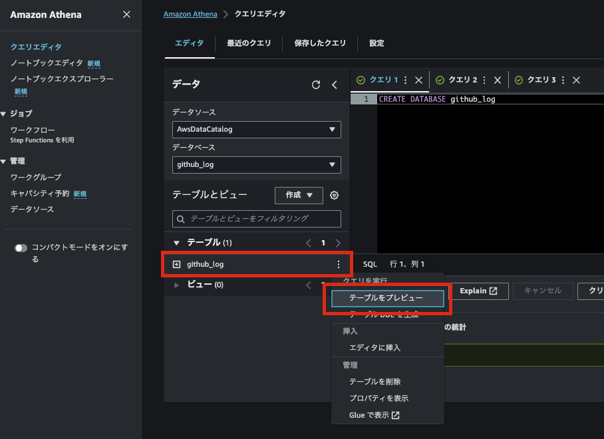Screen dimensions: 604x439
Task: Click the left pagination arrow next to ビュー
Action: [x=308, y=284]
